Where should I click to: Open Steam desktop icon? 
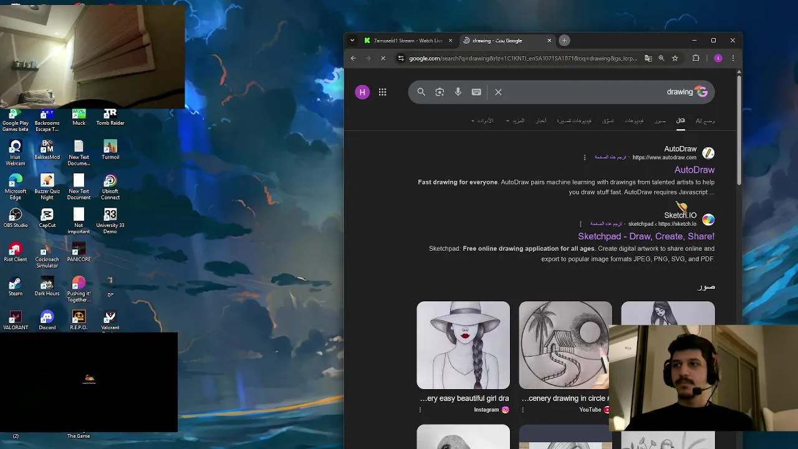[16, 287]
